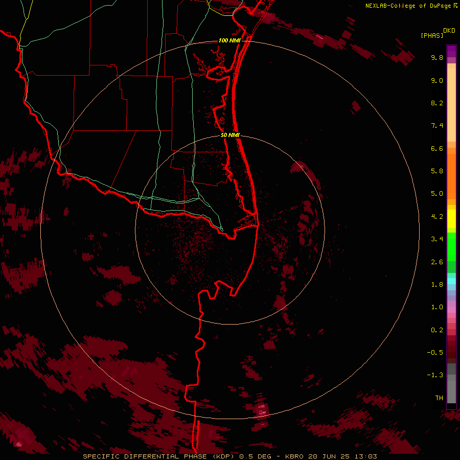Click the 4.2 scale value

(437, 217)
